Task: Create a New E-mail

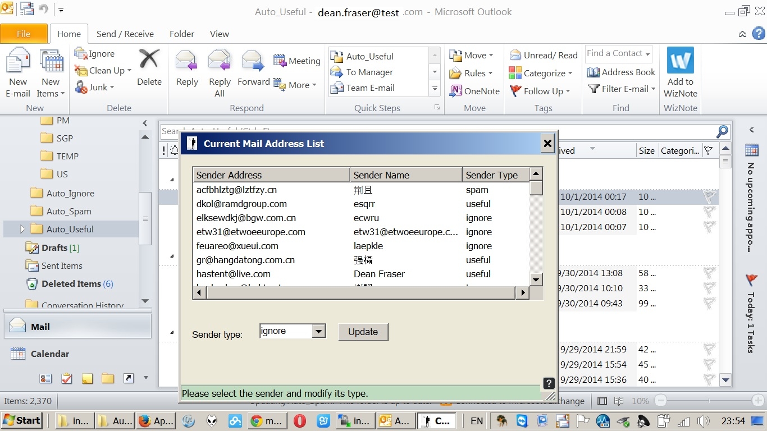Action: point(18,73)
